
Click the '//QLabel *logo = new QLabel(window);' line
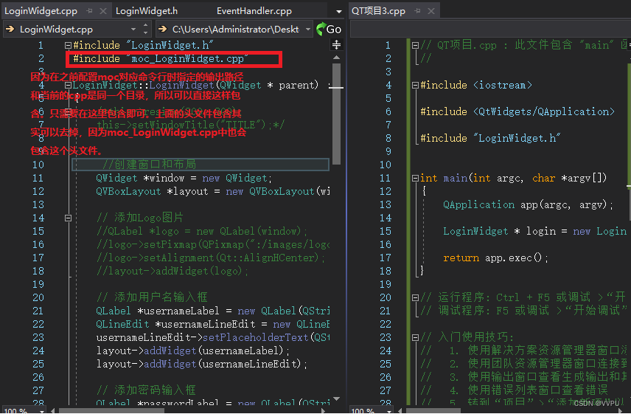pyautogui.click(x=202, y=231)
